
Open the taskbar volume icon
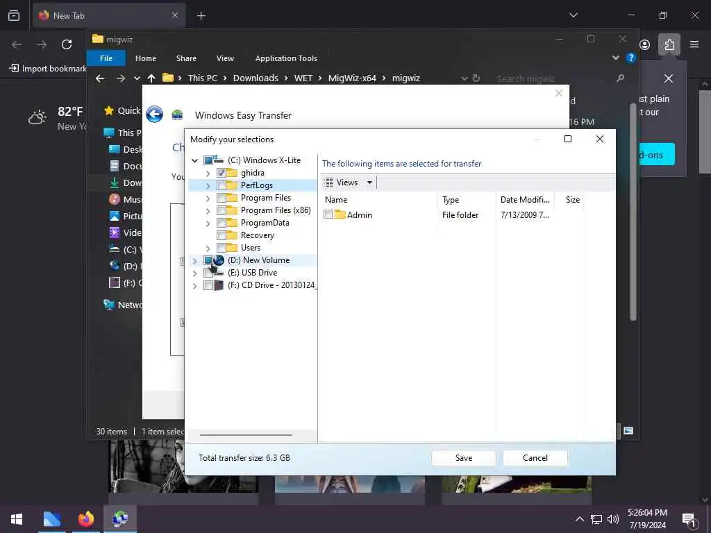point(613,519)
